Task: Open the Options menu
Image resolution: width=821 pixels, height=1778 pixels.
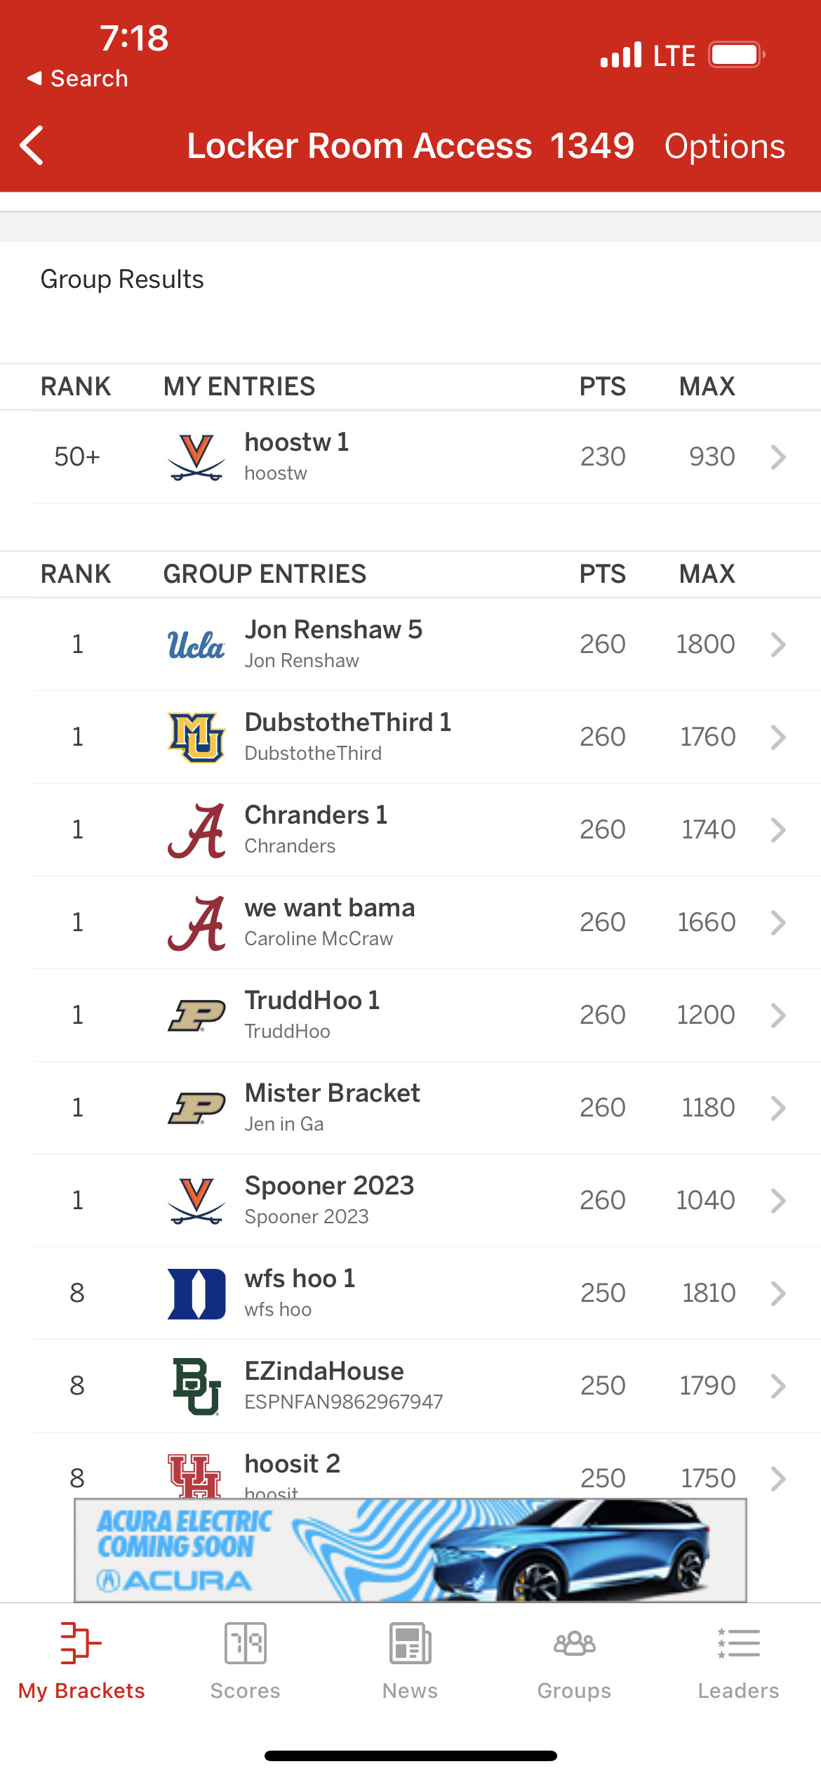Action: click(x=724, y=146)
